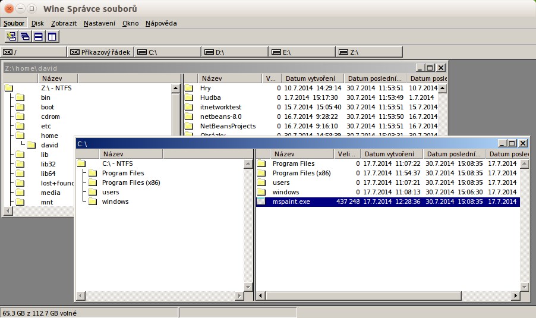The width and height of the screenshot is (536, 318).
Task: Click the netbeans-8.0 folder icon
Action: pyautogui.click(x=189, y=117)
